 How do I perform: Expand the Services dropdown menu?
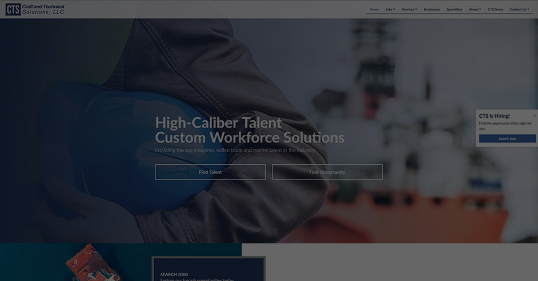pos(409,9)
